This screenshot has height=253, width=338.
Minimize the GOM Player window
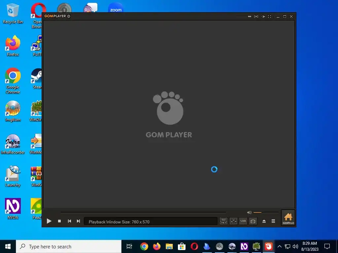pos(278,16)
